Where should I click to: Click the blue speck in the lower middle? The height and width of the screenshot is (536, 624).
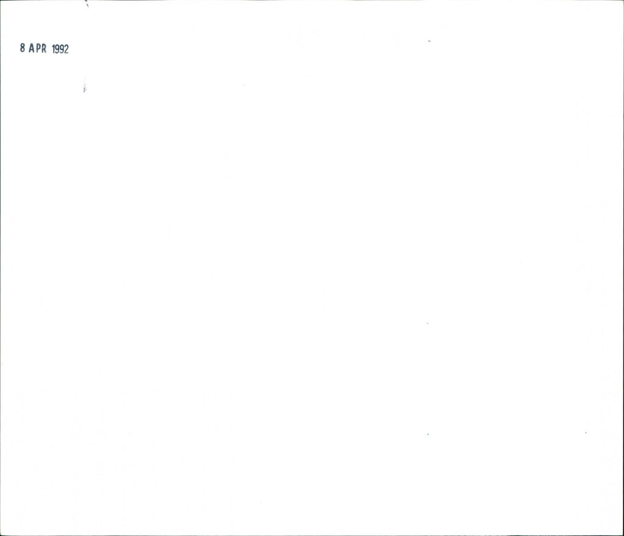tap(428, 434)
